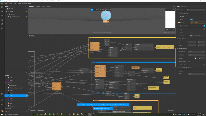The width and height of the screenshot is (206, 116).
Task: Click the Show Map button
Action: [33, 110]
